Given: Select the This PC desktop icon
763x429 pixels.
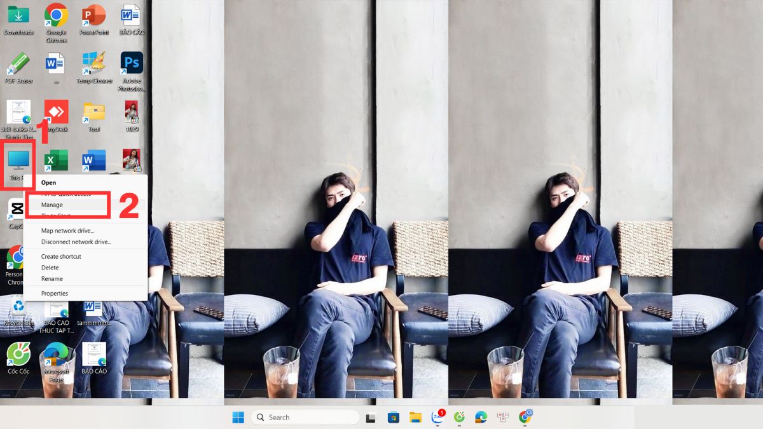Looking at the screenshot, I should [18, 161].
